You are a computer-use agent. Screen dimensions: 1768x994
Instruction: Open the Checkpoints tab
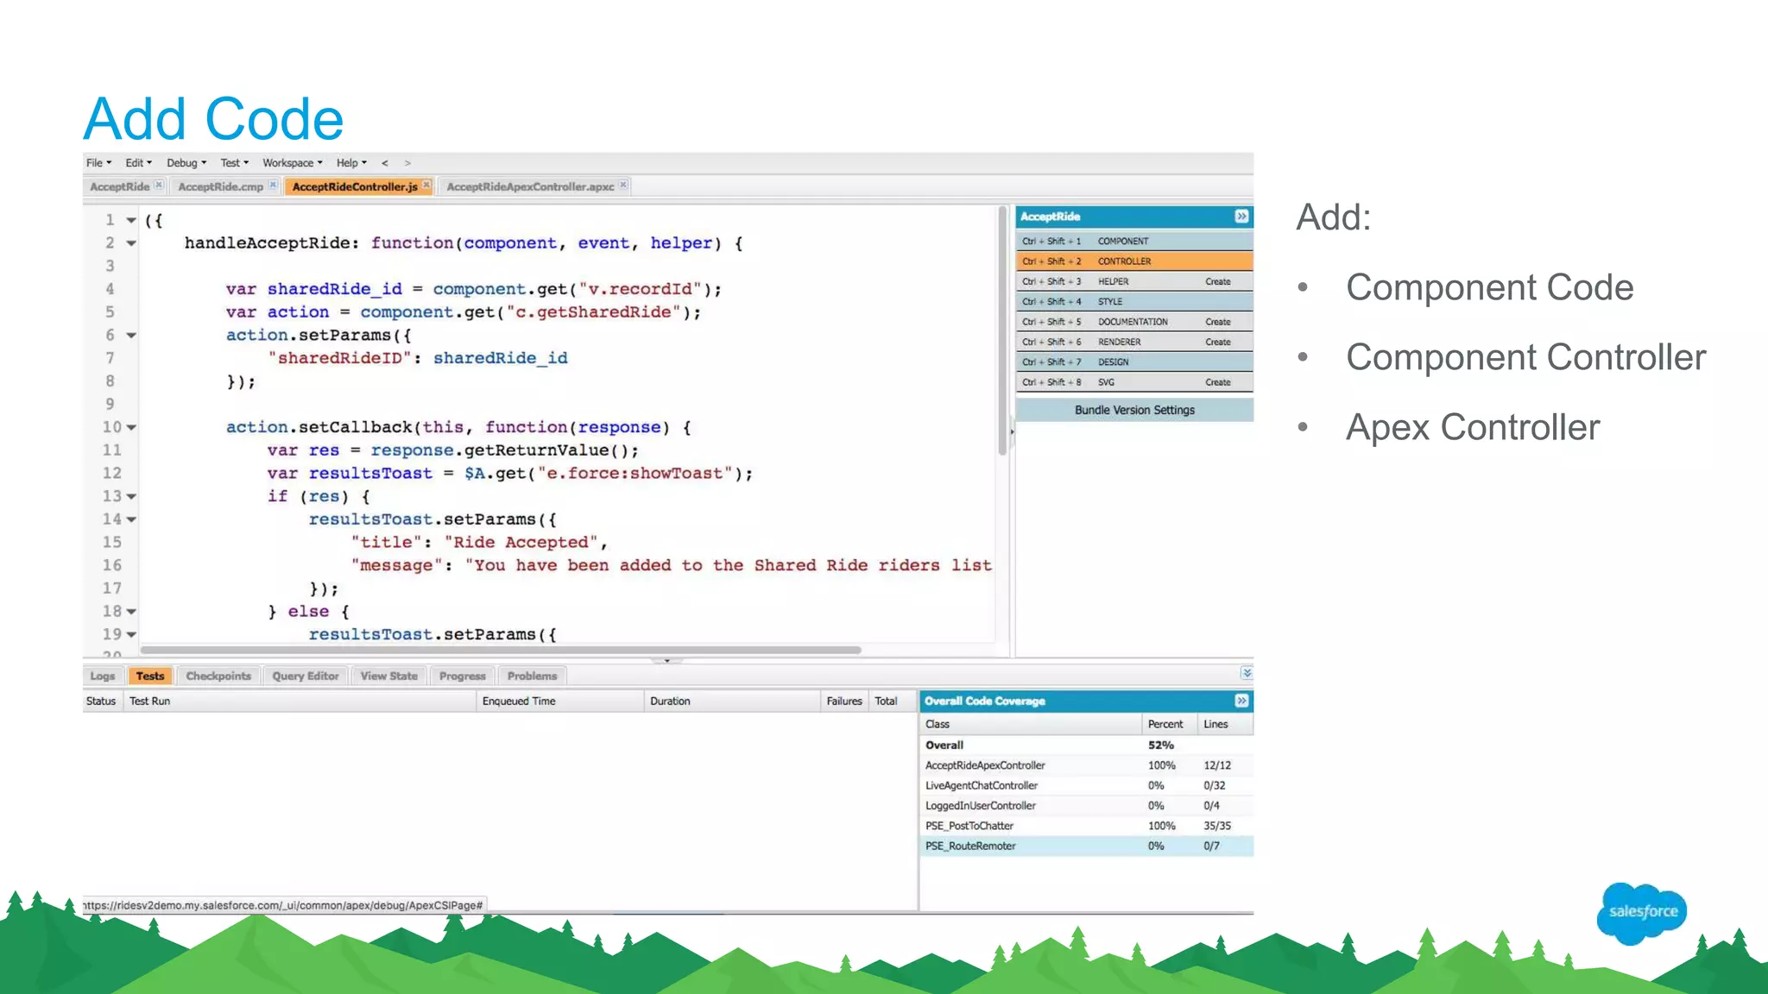pyautogui.click(x=218, y=676)
